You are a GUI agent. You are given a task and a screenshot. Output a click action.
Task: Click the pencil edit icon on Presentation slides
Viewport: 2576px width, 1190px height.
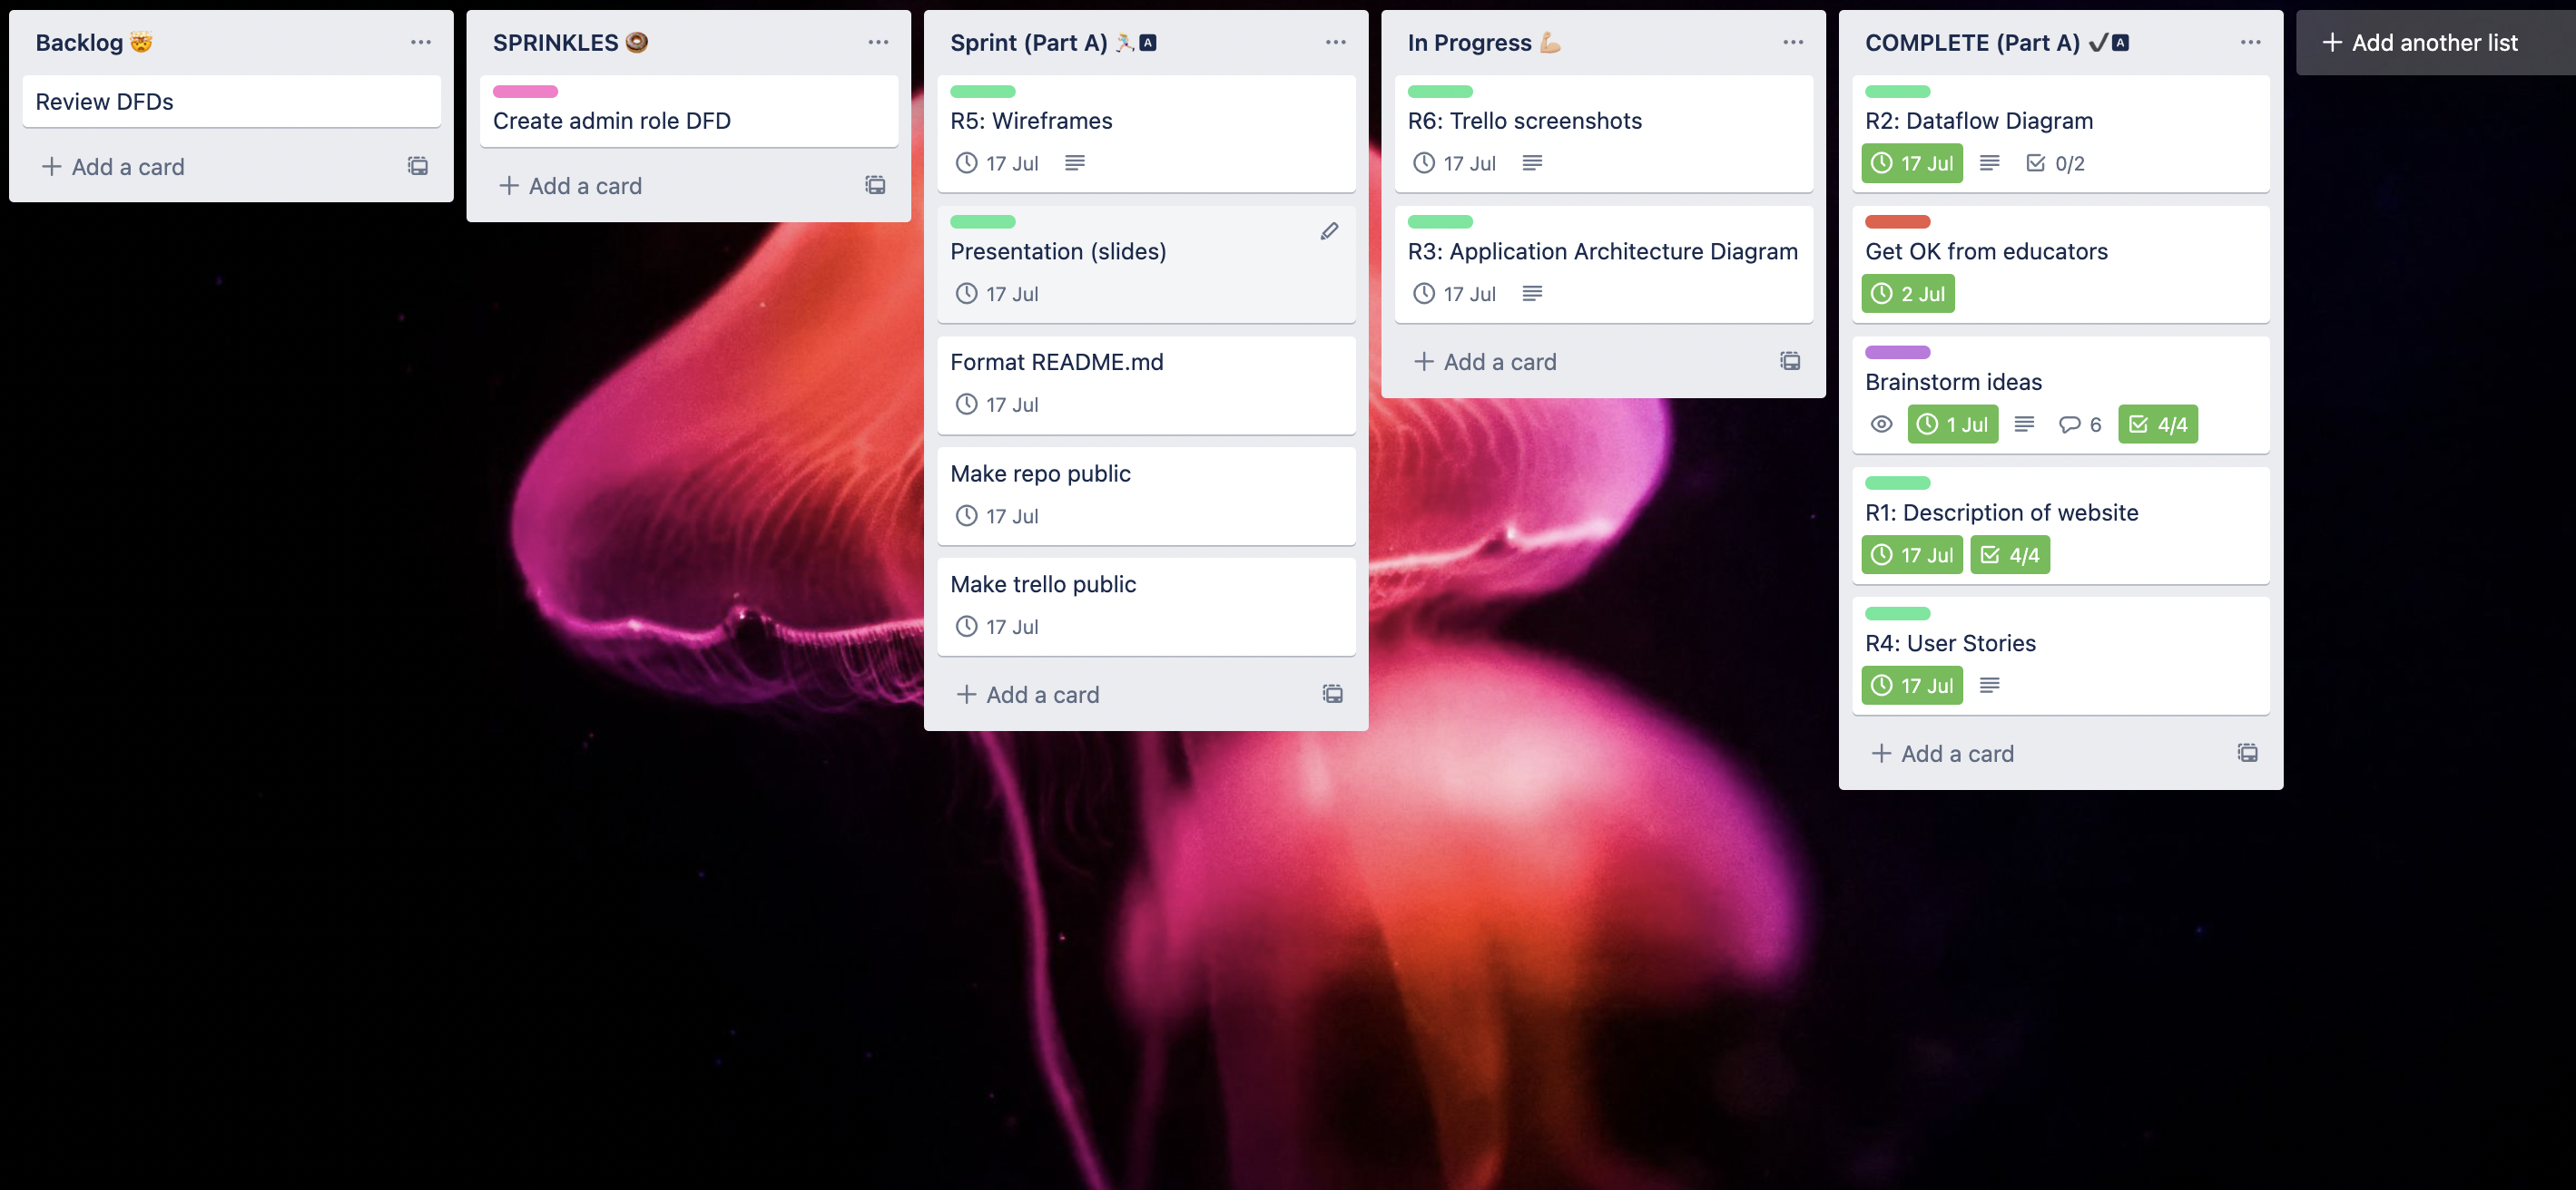[x=1329, y=229]
